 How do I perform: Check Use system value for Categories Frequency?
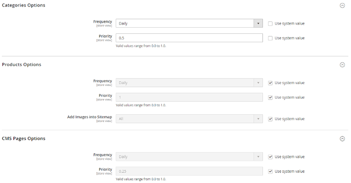pyautogui.click(x=270, y=23)
